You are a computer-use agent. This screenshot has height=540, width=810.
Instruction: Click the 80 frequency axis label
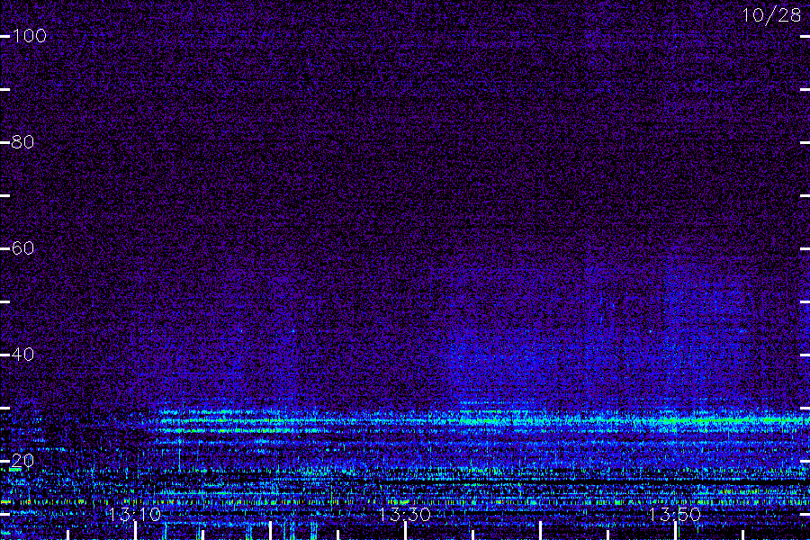22,141
